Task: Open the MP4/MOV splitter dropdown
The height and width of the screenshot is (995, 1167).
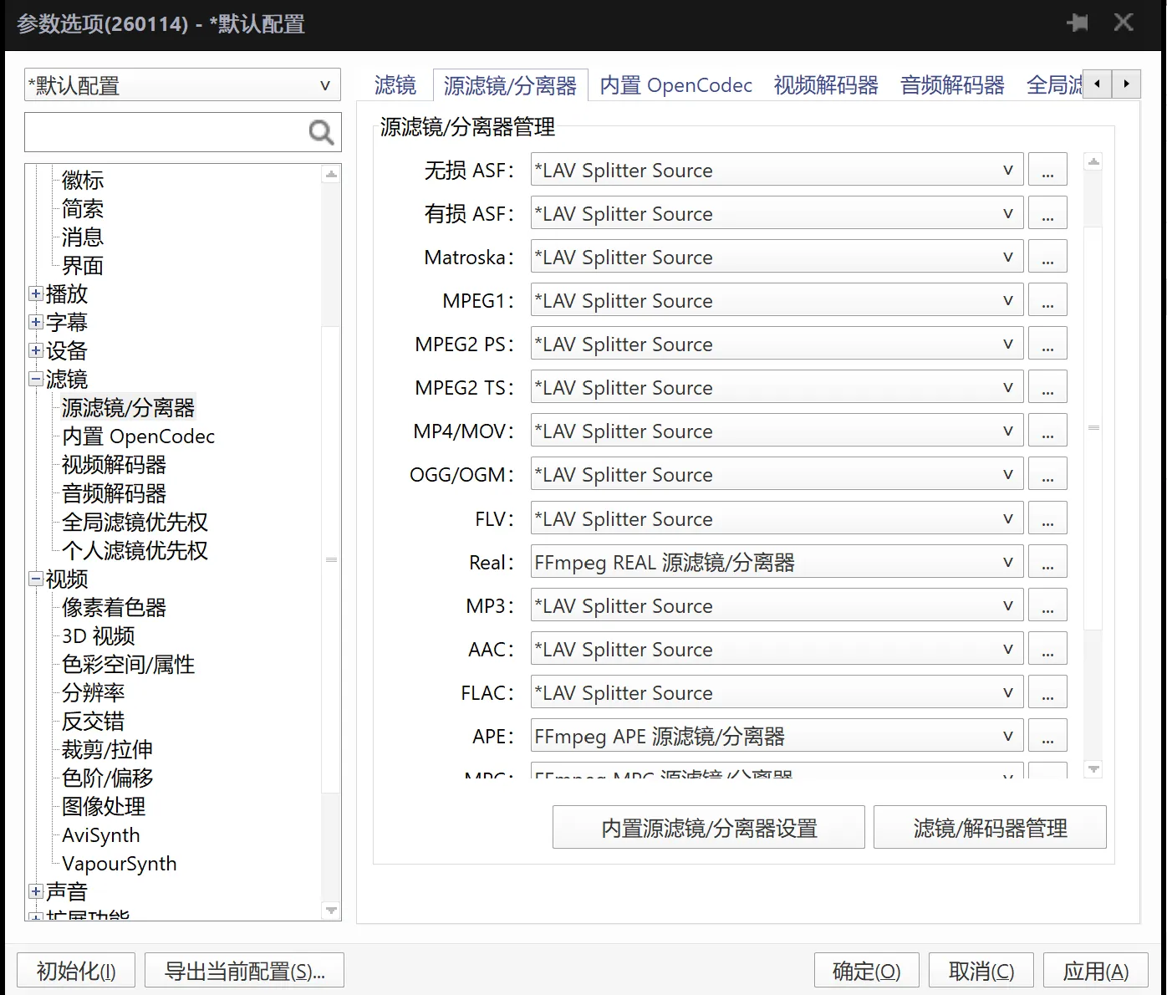Action: [1009, 430]
